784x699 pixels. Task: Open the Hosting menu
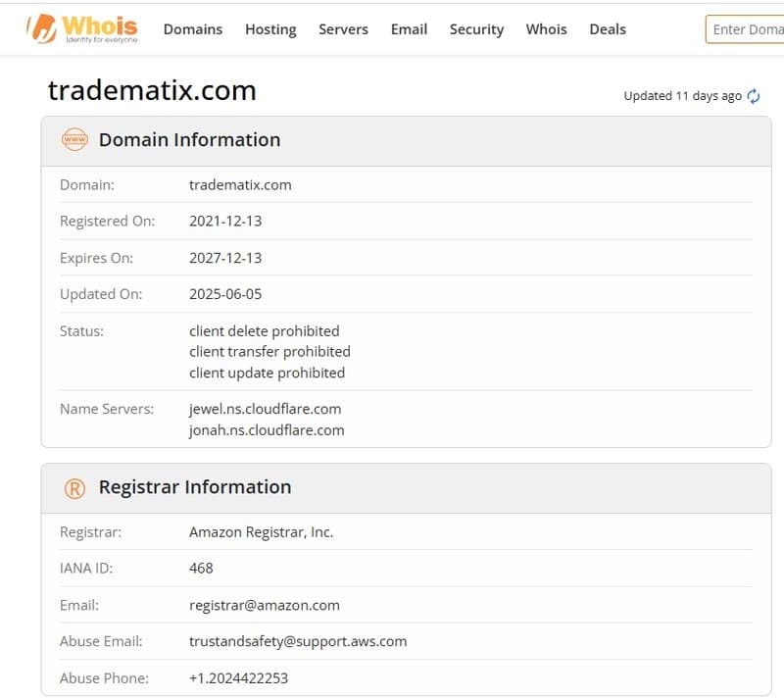pos(270,29)
